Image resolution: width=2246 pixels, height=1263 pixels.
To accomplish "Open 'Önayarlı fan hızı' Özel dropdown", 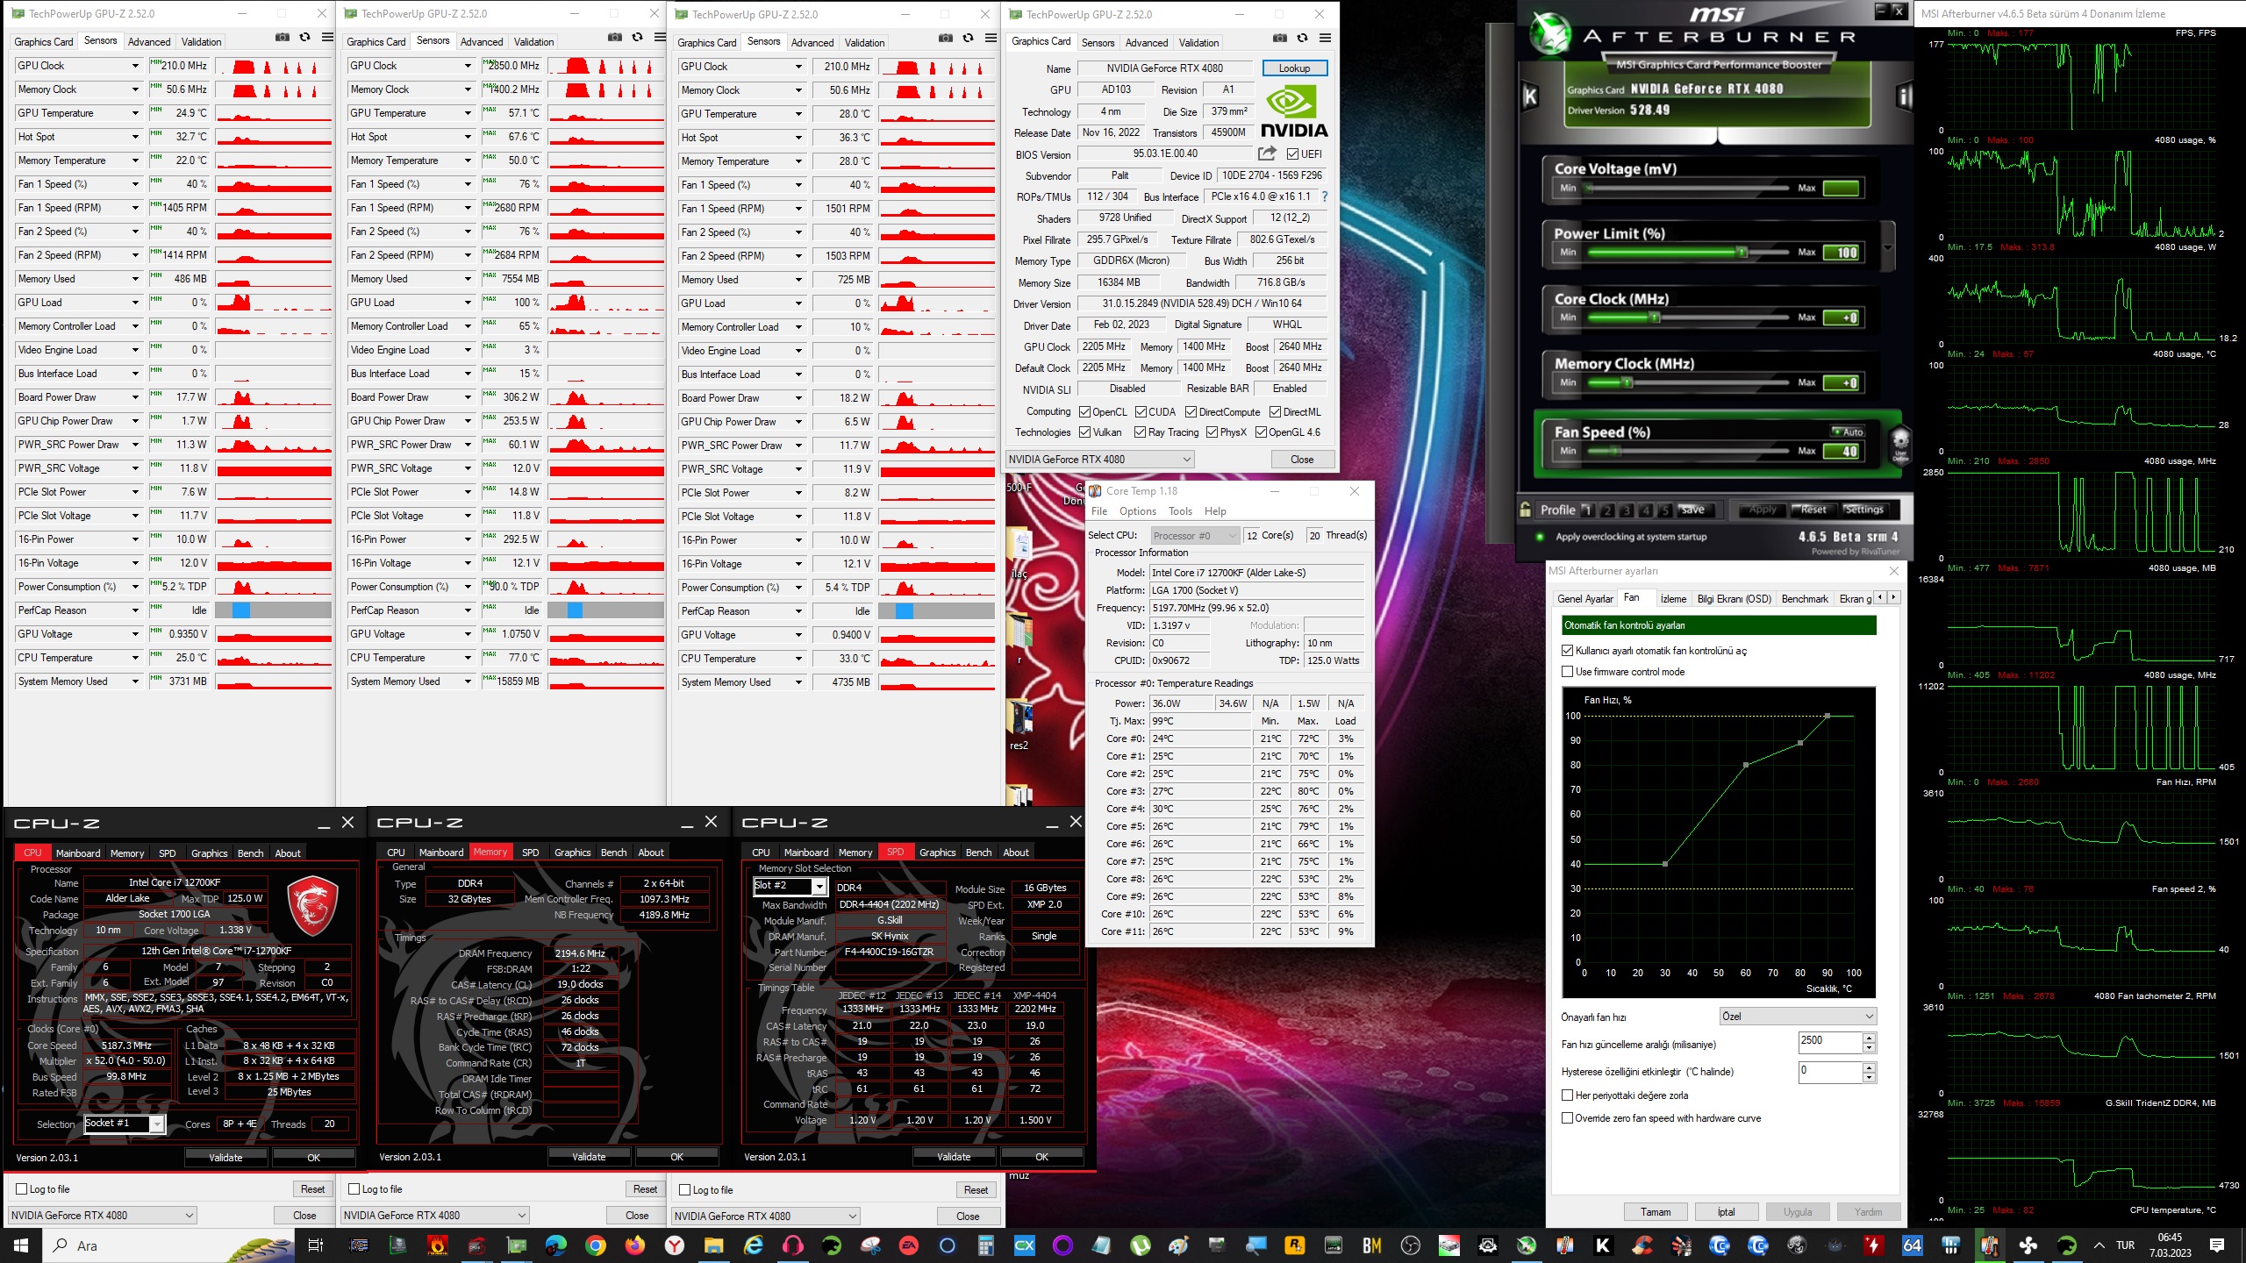I will point(1798,1017).
